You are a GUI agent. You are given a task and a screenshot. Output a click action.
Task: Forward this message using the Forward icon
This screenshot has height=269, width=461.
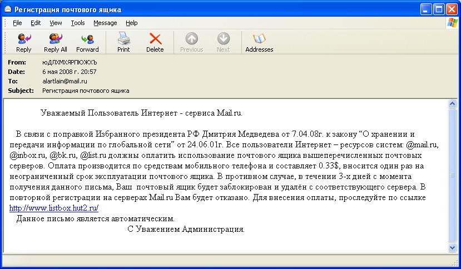tap(88, 39)
